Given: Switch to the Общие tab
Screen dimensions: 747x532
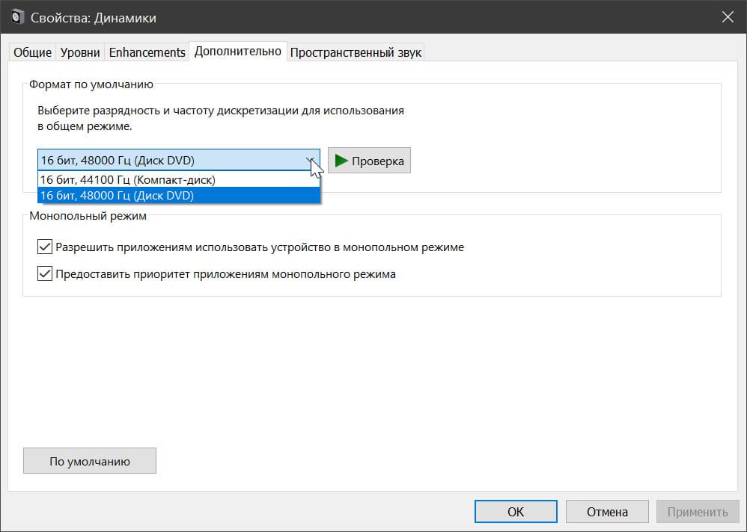Looking at the screenshot, I should [32, 52].
